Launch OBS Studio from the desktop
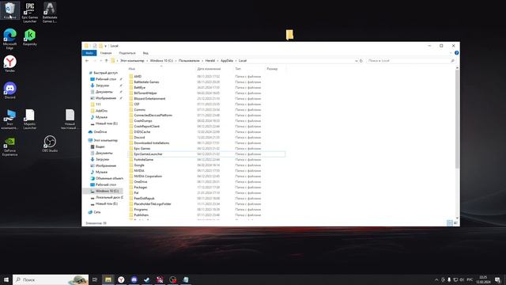The image size is (506, 285). click(x=50, y=144)
